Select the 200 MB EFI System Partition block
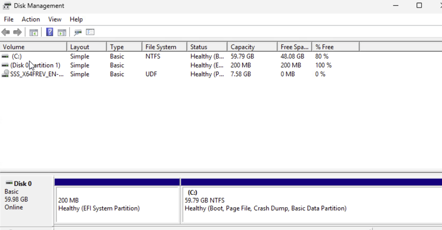 click(117, 204)
